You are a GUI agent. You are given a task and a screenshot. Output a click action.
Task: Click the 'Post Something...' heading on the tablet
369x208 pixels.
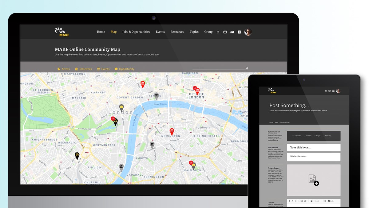tap(289, 105)
